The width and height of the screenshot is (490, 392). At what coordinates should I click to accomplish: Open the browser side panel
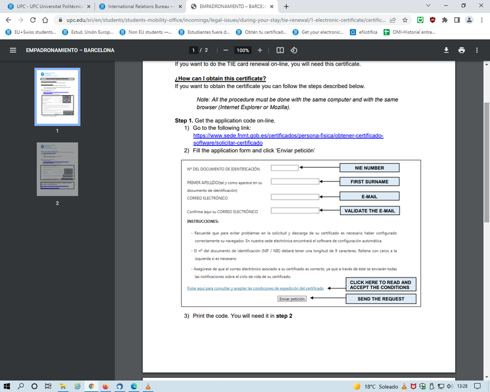457,20
